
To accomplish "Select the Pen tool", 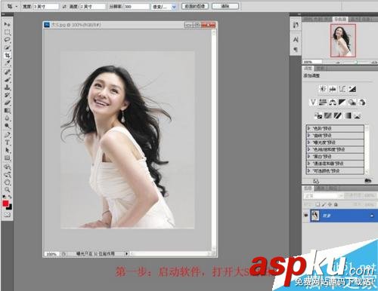I will [x=7, y=135].
